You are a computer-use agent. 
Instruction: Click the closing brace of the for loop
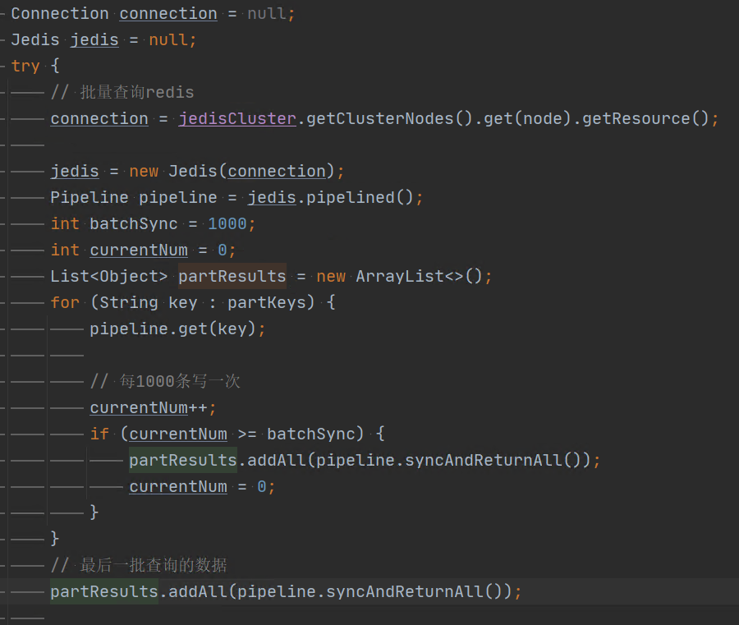coord(55,538)
